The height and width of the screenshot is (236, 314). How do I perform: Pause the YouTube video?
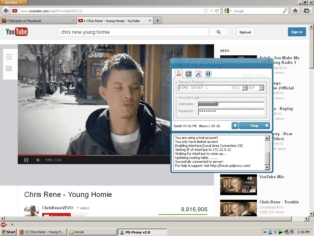click(26, 160)
